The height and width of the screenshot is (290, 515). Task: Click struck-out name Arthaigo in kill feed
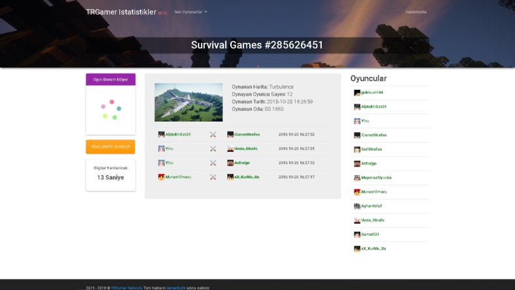point(242,163)
